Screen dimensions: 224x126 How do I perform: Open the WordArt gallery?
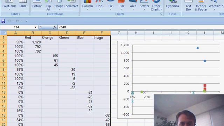click(x=215, y=5)
